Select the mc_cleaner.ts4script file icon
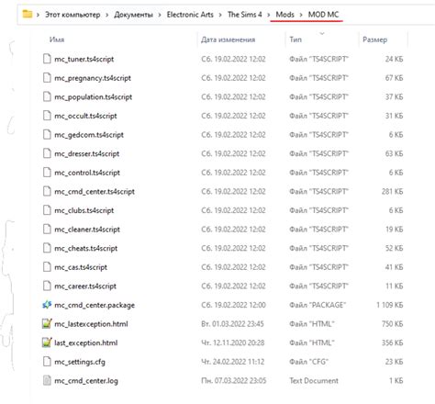 pyautogui.click(x=47, y=230)
